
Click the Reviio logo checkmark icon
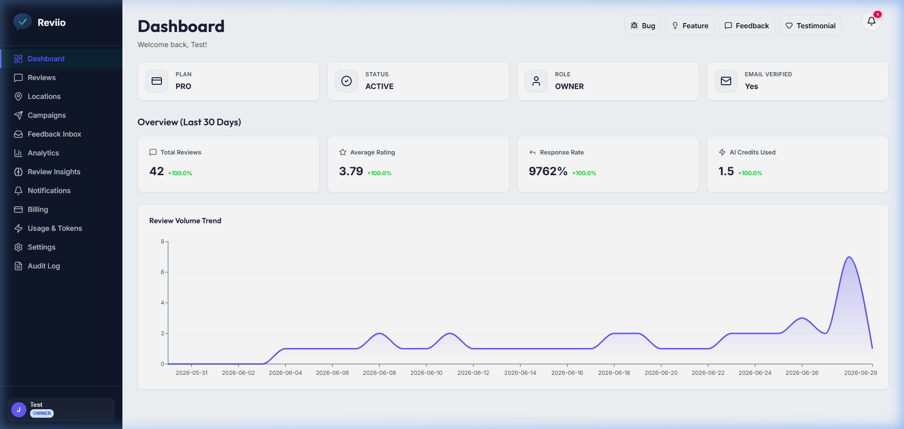(22, 22)
